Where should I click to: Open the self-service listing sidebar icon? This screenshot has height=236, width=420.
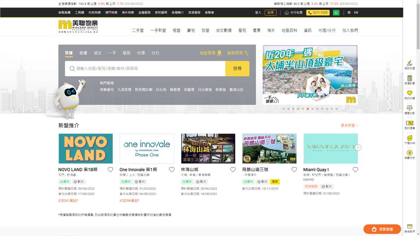pyautogui.click(x=409, y=65)
